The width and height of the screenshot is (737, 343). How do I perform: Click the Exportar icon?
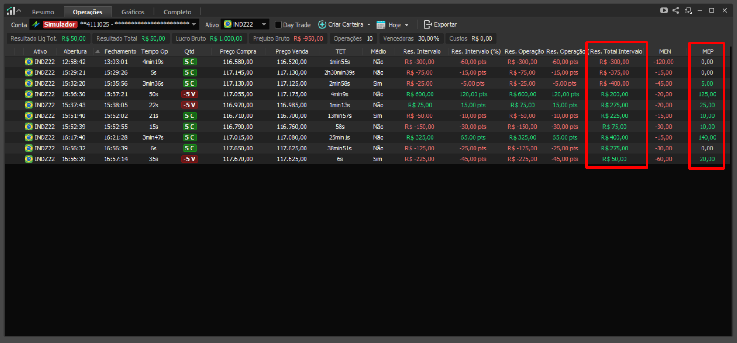point(427,24)
